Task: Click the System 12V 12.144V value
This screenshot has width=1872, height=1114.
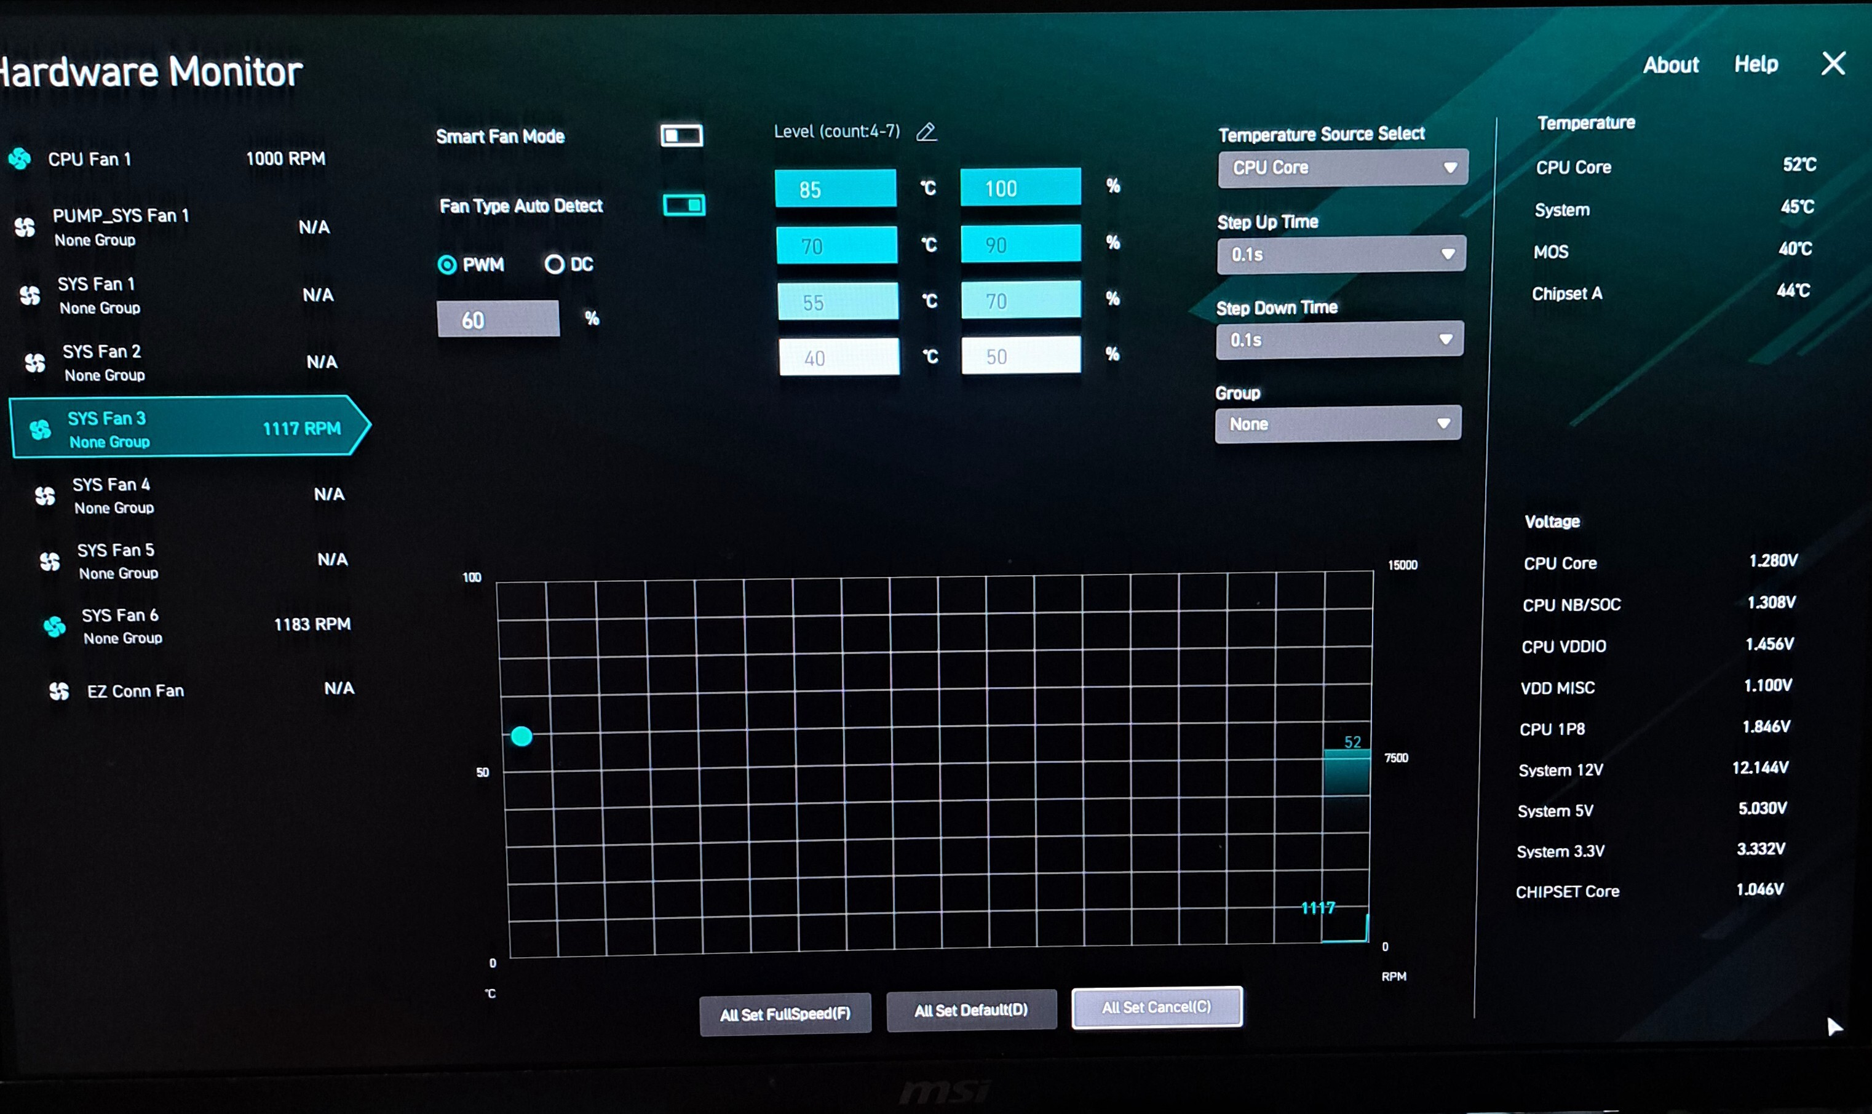Action: 1760,768
